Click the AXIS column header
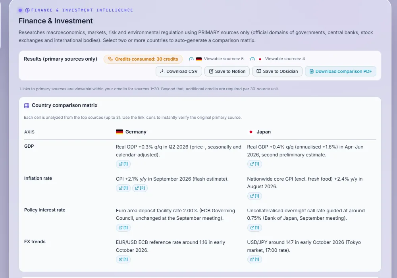397x278 pixels. pos(29,132)
